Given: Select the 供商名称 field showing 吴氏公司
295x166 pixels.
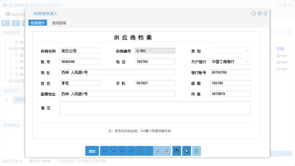Looking at the screenshot, I should (x=80, y=51).
